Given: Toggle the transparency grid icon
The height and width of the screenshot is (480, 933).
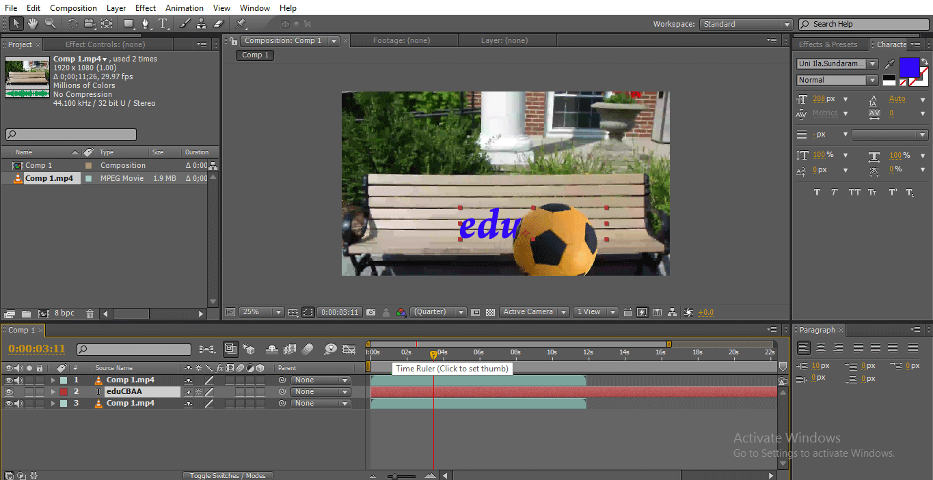Looking at the screenshot, I should (490, 312).
